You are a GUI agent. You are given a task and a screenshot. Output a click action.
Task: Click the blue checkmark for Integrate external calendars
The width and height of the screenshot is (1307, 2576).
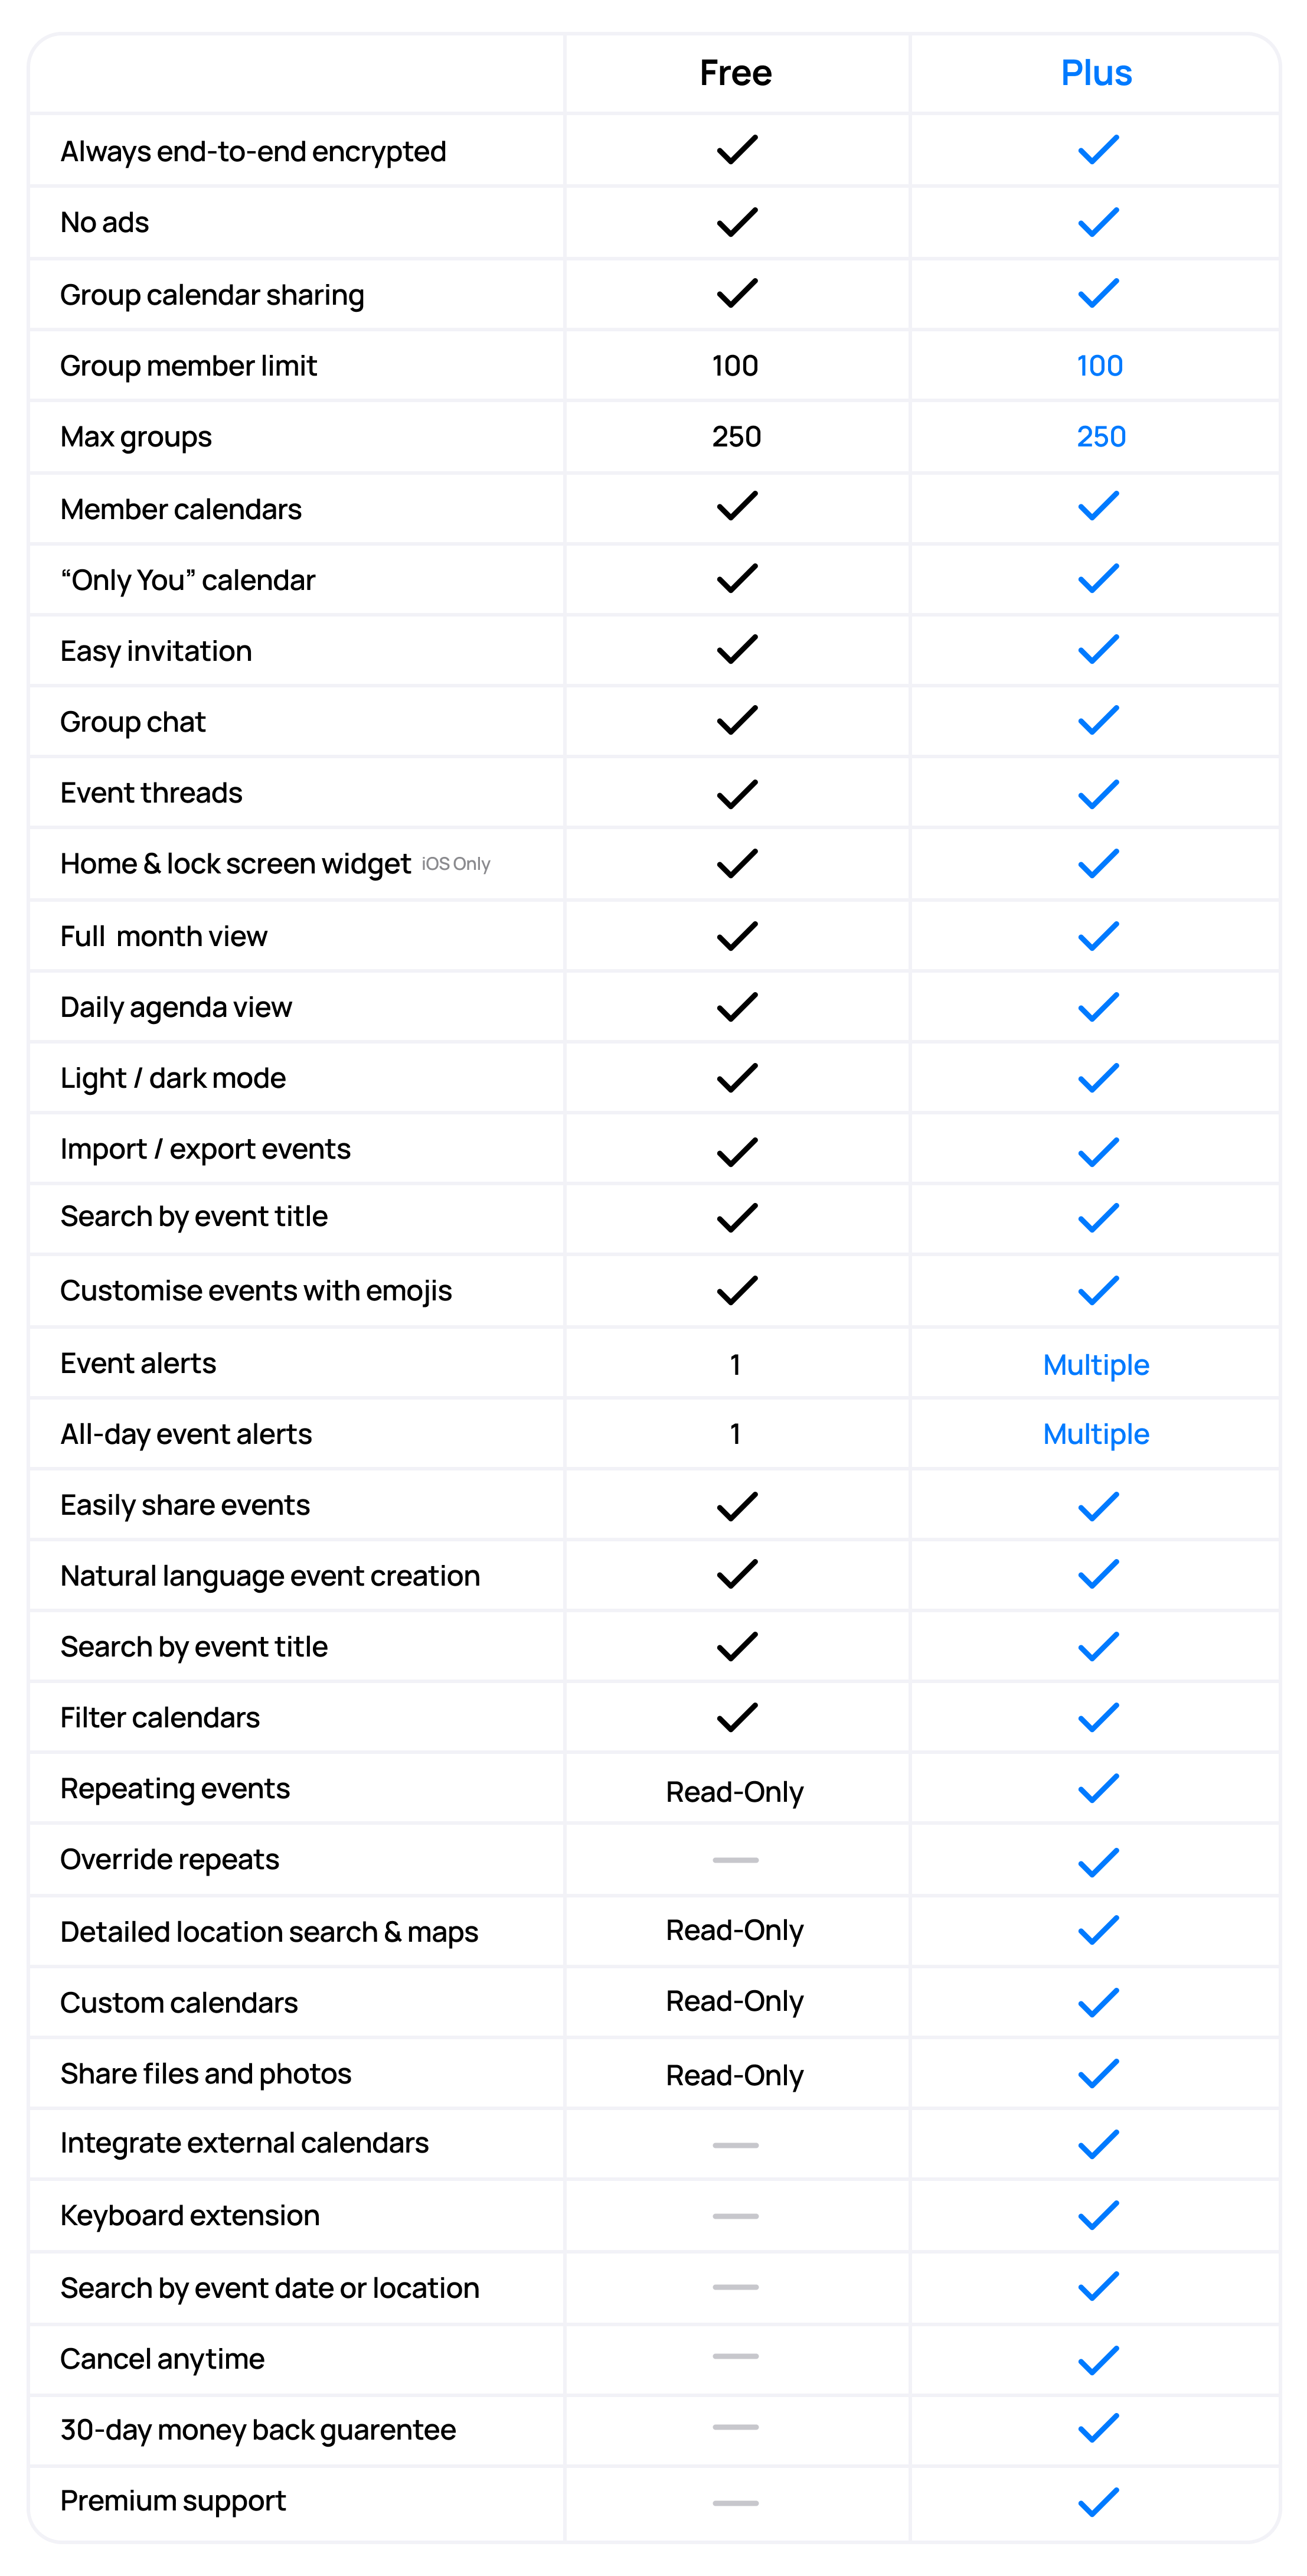(x=1098, y=2144)
